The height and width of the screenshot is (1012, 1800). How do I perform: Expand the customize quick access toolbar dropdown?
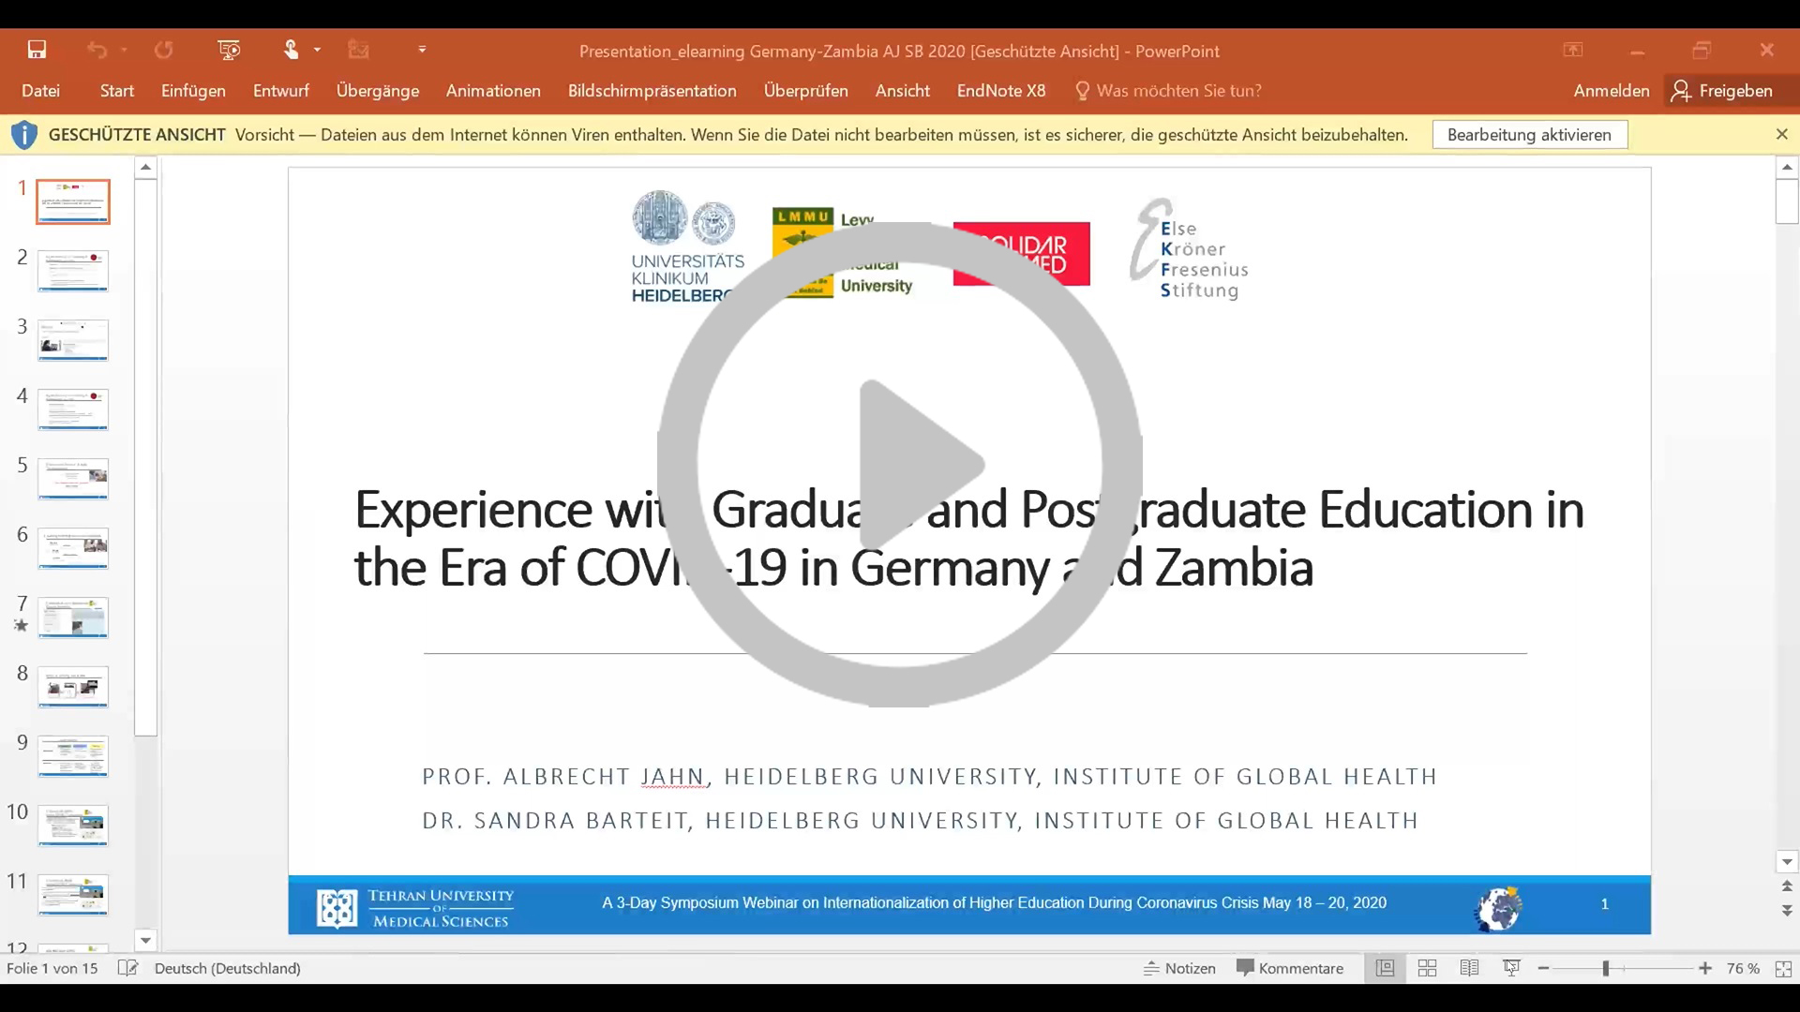422,50
